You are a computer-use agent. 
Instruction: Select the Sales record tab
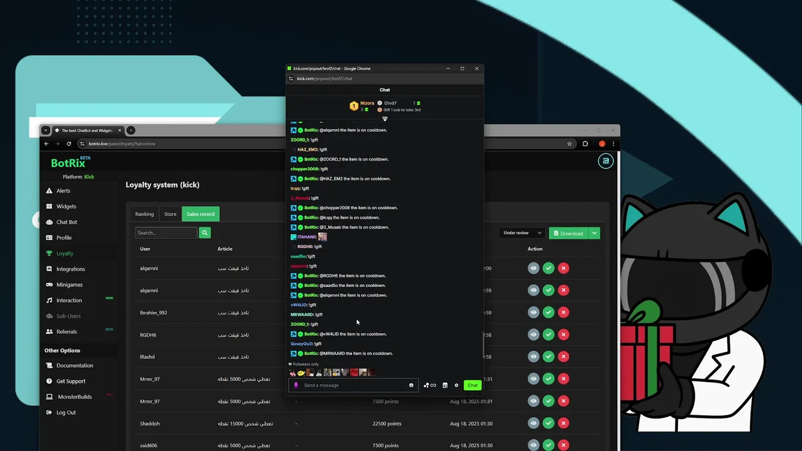click(x=200, y=214)
